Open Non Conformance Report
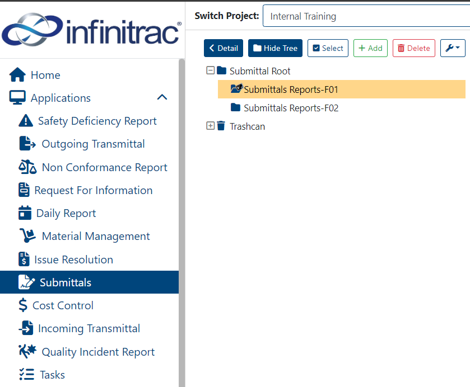Screen dimensions: 470x387 [105, 167]
